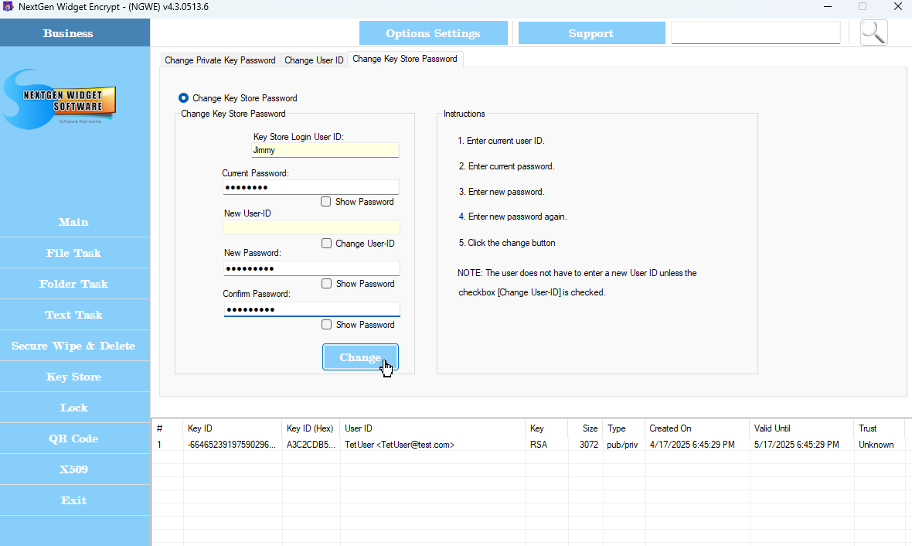Click the A3C2CDB5... hex key cell
912x546 pixels.
pyautogui.click(x=311, y=445)
